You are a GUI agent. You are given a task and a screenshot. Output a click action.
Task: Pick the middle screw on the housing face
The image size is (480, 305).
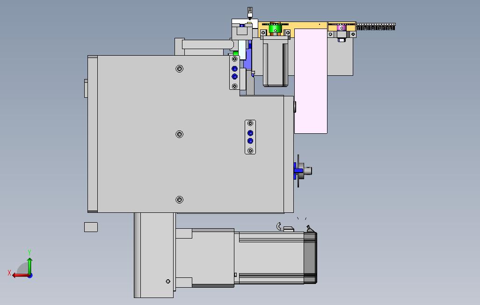(179, 134)
